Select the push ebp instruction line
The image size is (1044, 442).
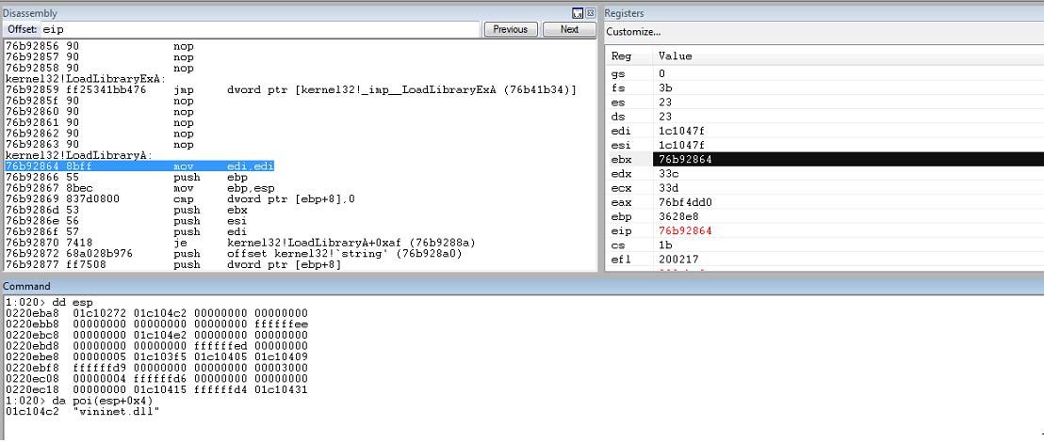click(126, 178)
